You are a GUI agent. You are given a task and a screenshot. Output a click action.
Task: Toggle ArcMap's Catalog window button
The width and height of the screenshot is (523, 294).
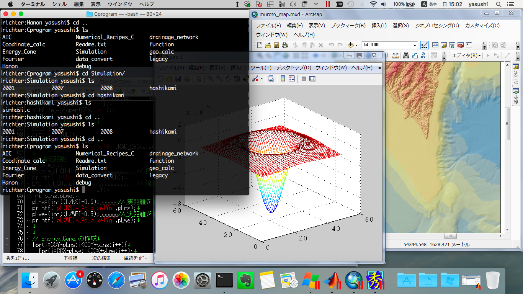(x=443, y=45)
